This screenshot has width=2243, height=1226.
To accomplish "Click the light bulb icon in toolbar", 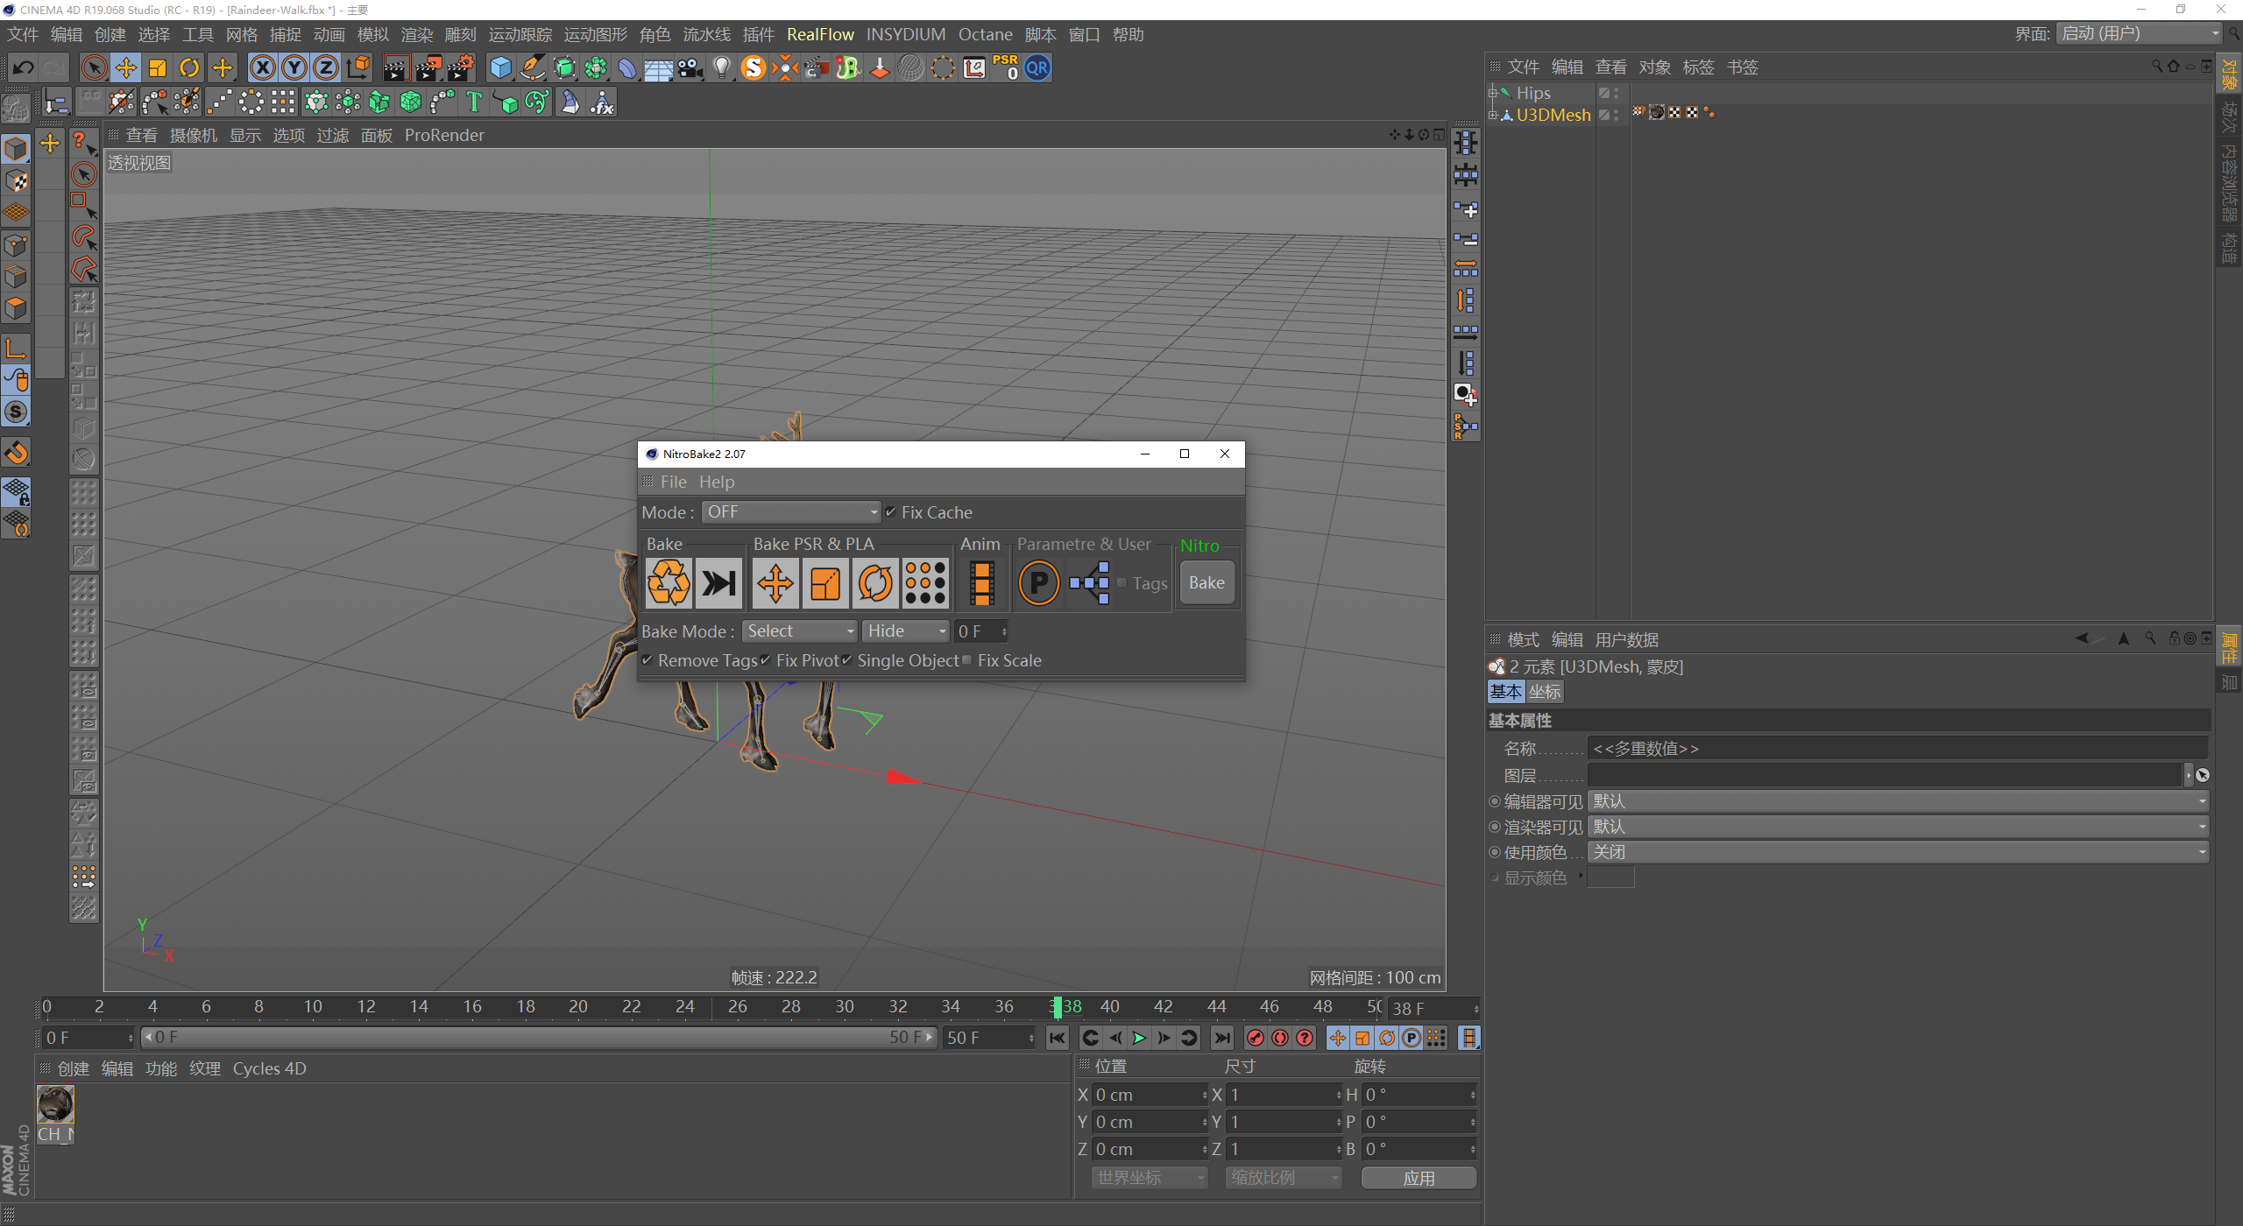I will pyautogui.click(x=721, y=67).
